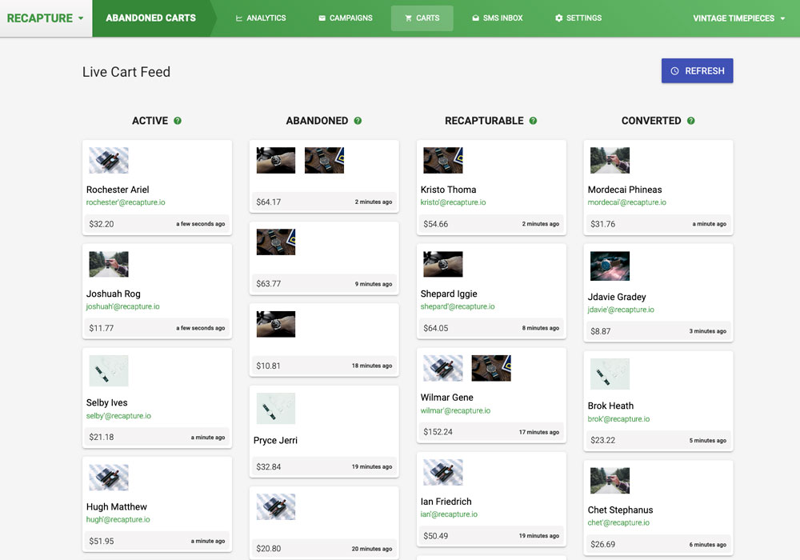Open Ian Friedrich's product thumbnail
Viewport: 800px width, 560px height.
coord(443,472)
